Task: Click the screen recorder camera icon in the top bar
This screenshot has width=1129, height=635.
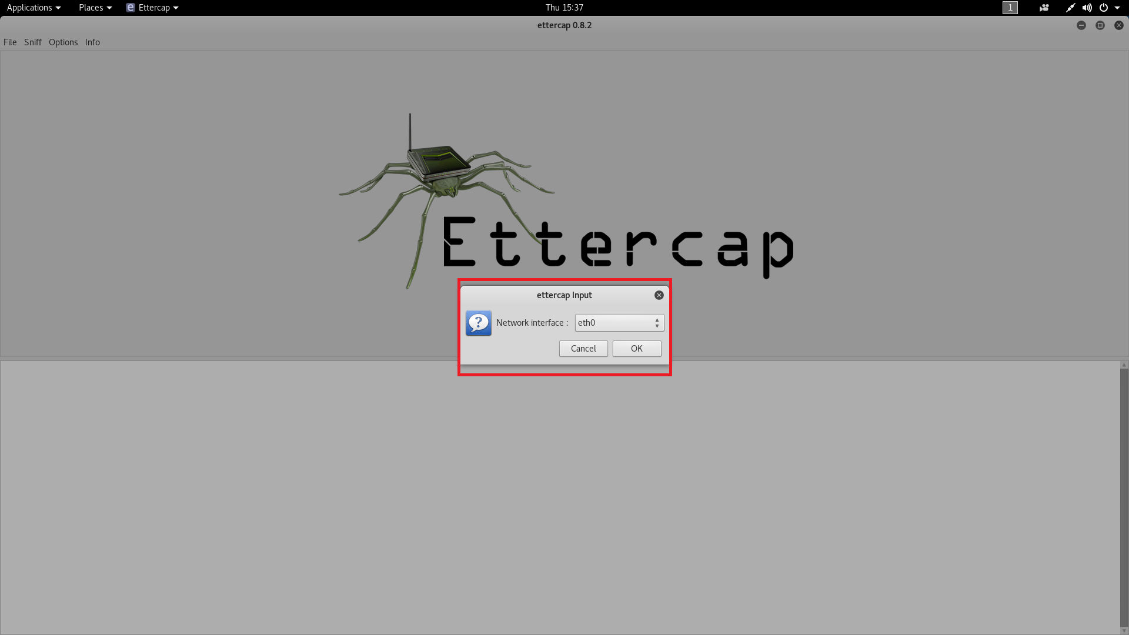Action: 1044,8
